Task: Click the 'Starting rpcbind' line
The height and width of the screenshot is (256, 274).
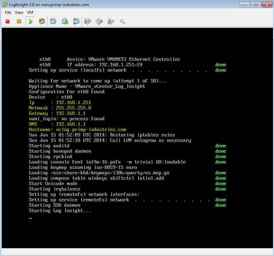Action: pyautogui.click(x=50, y=156)
